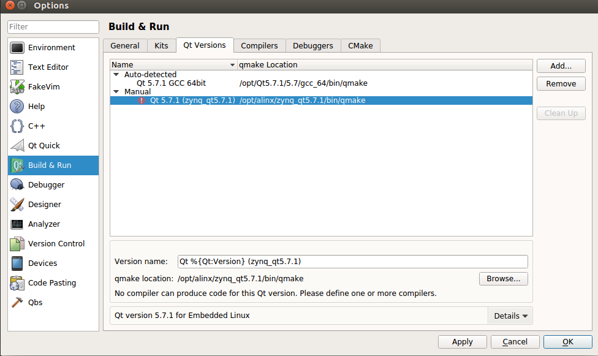Select the Designer category label
This screenshot has height=356, width=598.
click(x=45, y=205)
